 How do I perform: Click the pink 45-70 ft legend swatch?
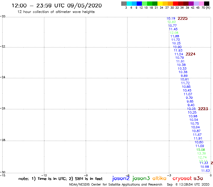click(x=201, y=3)
